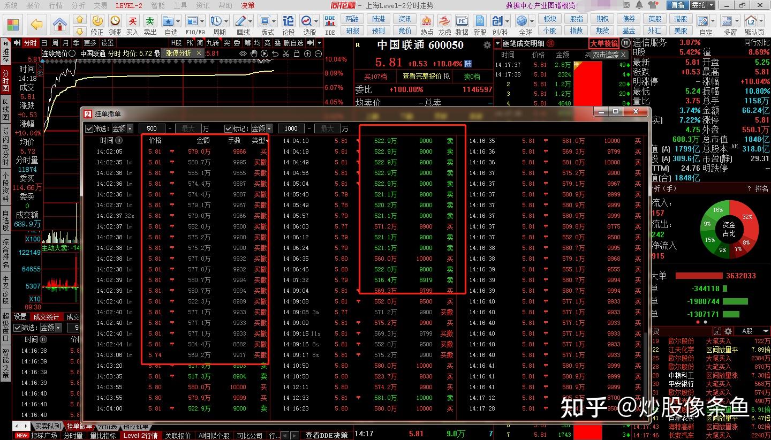Click the 研报 button
Viewport: 771px width, 440px height.
(x=352, y=31)
